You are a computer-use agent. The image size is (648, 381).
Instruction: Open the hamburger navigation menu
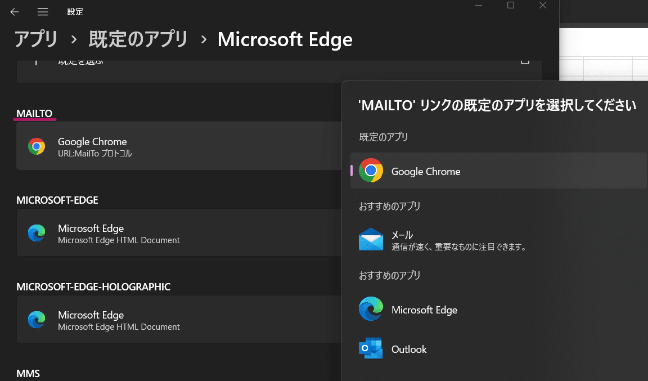(x=43, y=12)
